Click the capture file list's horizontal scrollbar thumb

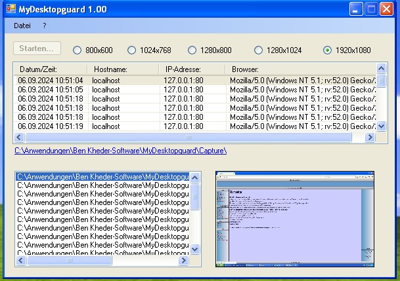click(x=70, y=261)
